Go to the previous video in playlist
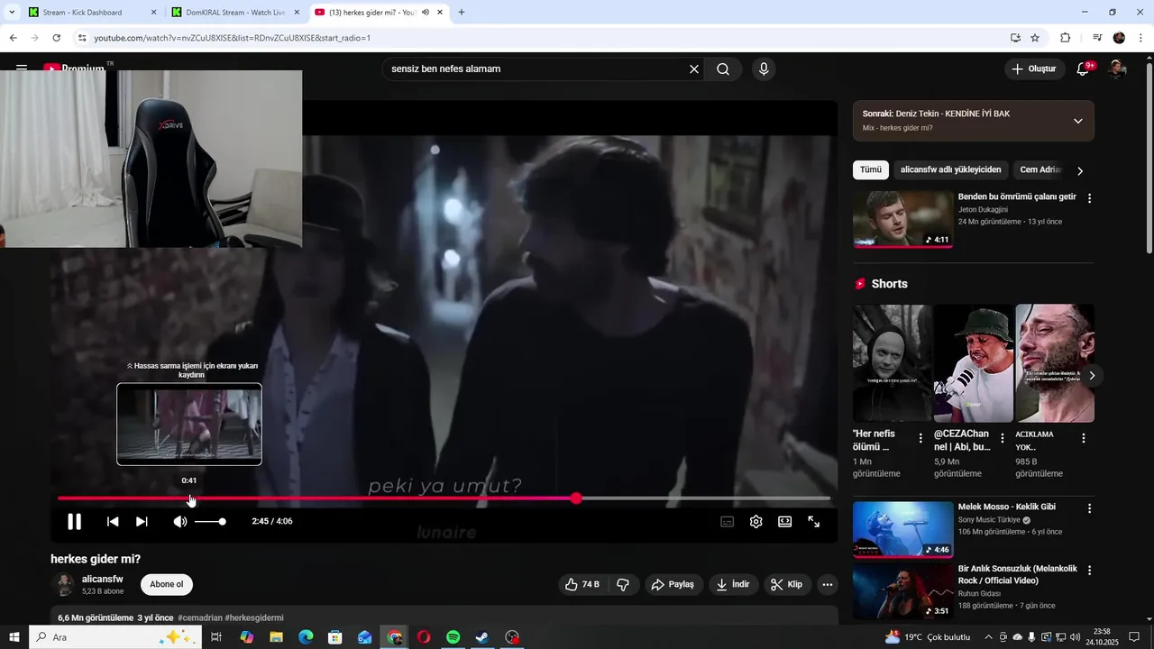The image size is (1154, 649). pos(113,521)
